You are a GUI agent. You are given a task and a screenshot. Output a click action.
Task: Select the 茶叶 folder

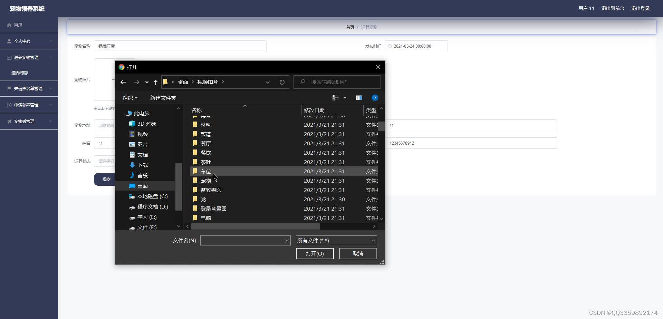pyautogui.click(x=284, y=162)
